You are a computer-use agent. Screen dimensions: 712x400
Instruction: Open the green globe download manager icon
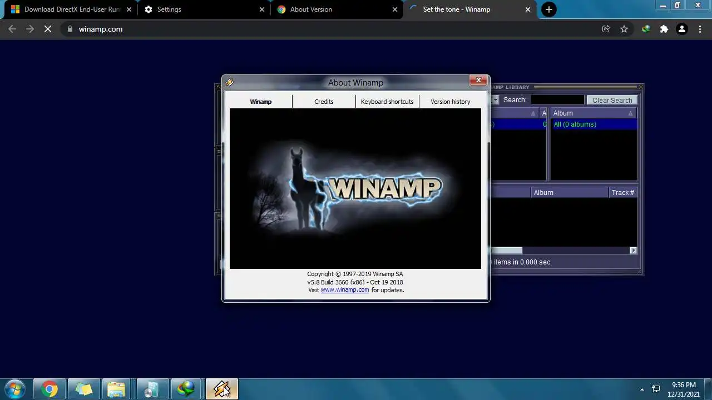(186, 389)
